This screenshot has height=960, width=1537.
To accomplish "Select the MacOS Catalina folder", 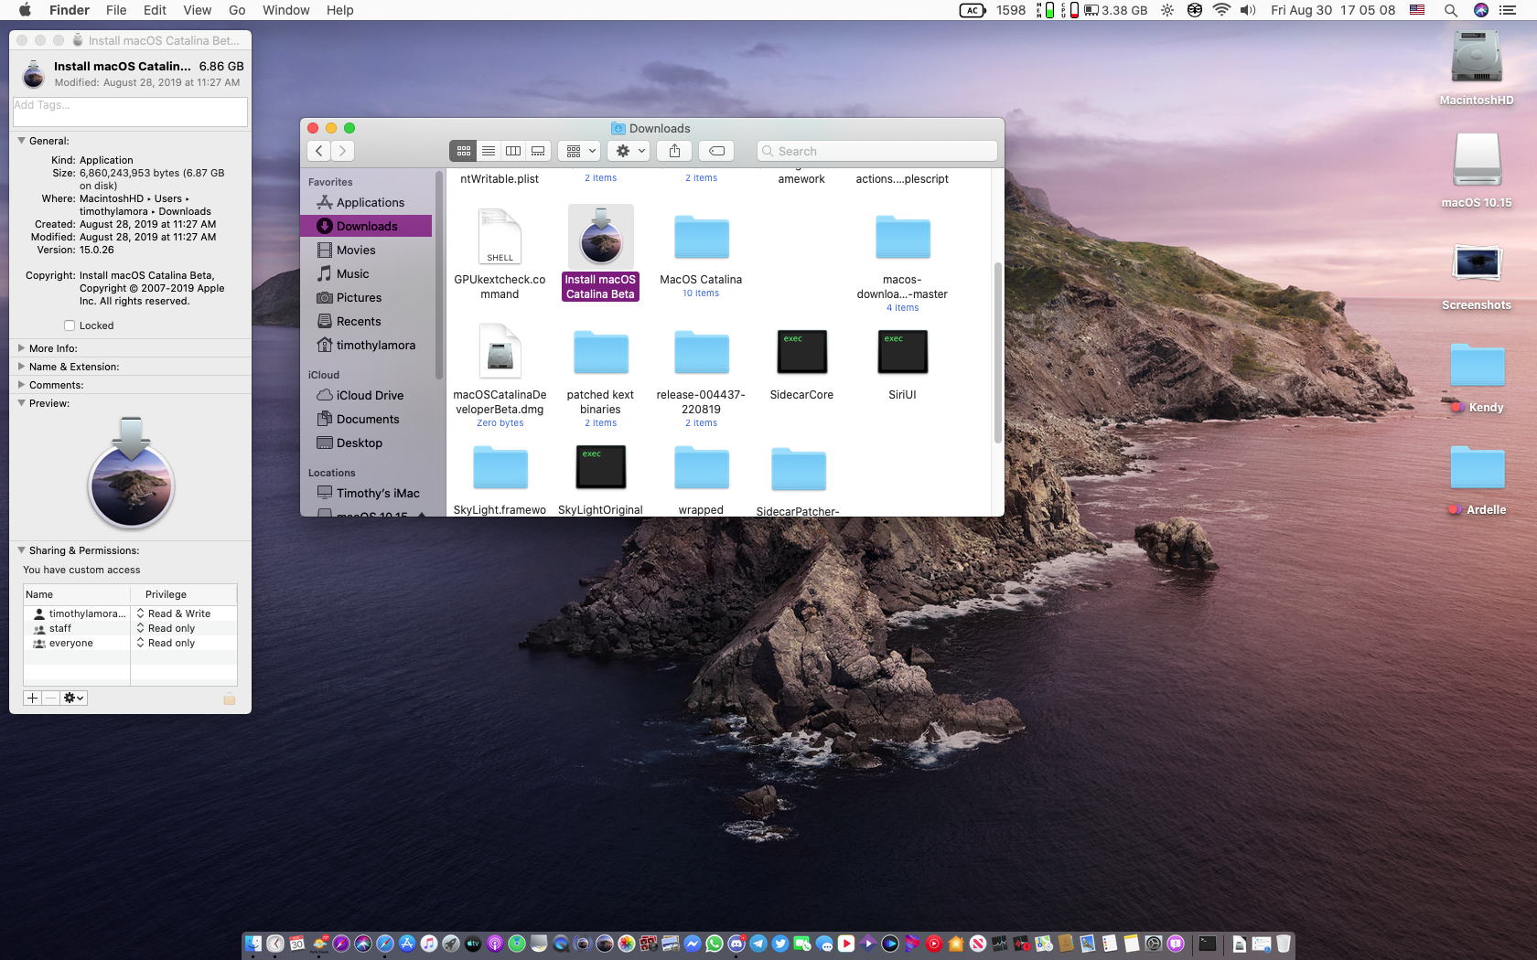I will pyautogui.click(x=701, y=237).
